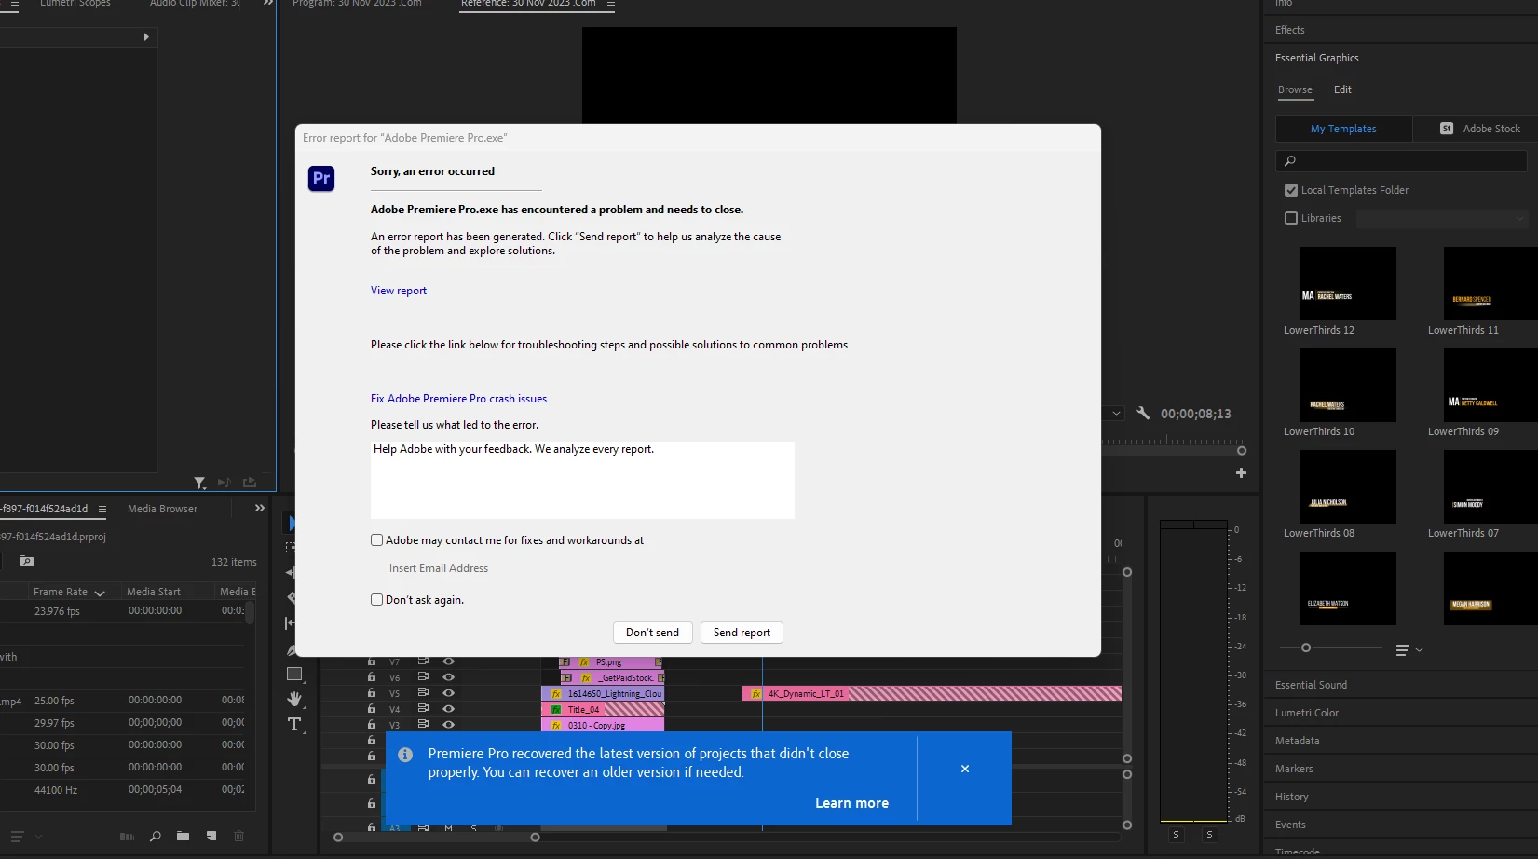The image size is (1538, 859).
Task: Switch to Lumetri Scopes tab
Action: click(x=75, y=4)
